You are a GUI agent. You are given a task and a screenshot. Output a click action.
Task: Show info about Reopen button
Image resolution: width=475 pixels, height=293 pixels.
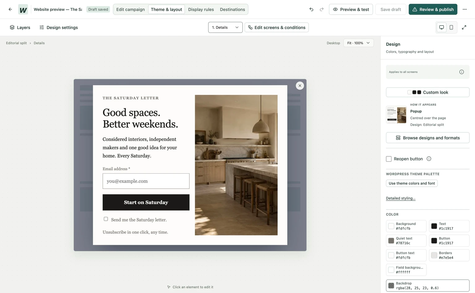pyautogui.click(x=429, y=159)
